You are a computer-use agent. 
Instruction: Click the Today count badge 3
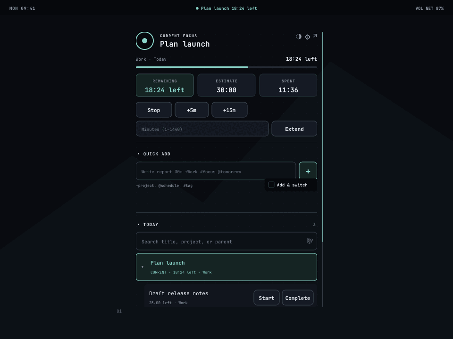point(314,224)
